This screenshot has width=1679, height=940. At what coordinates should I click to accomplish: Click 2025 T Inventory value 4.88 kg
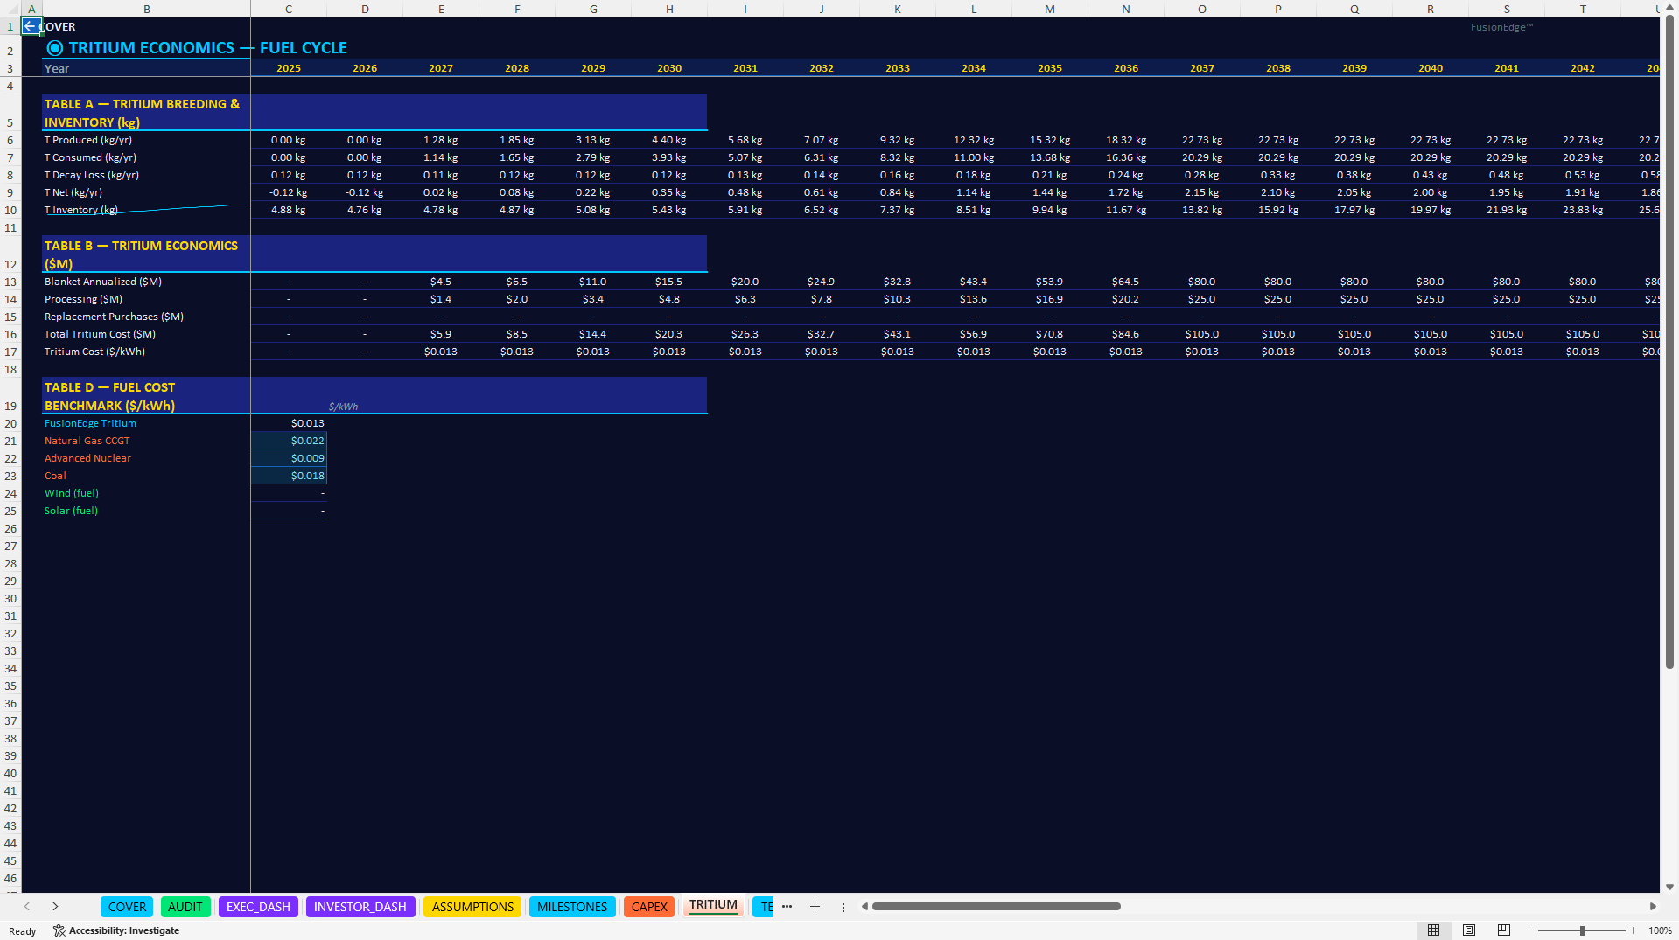[289, 210]
